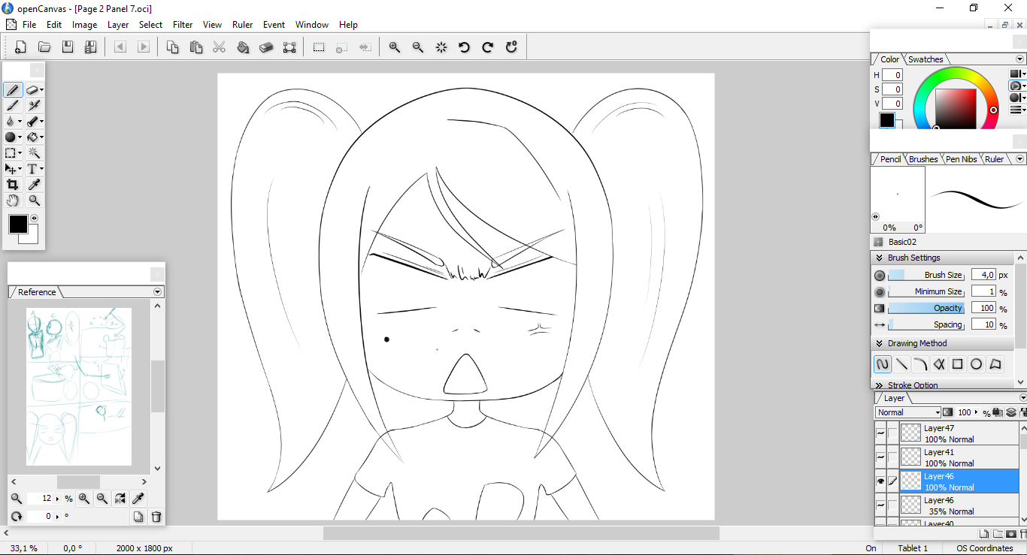Select the Magic Wand tool
1027x555 pixels.
pos(34,153)
